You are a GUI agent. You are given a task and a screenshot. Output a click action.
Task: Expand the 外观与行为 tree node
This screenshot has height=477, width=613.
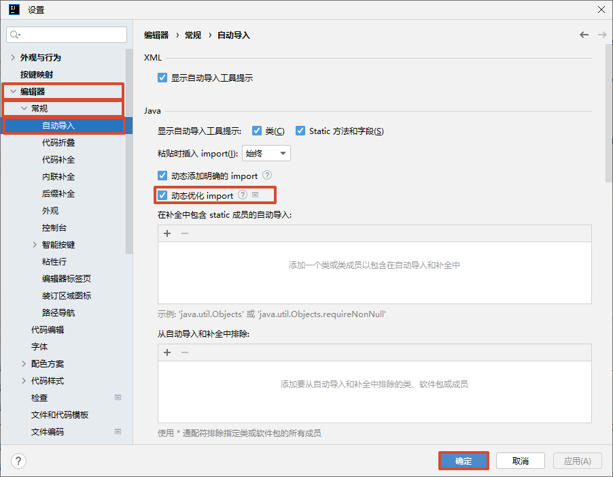tap(13, 58)
